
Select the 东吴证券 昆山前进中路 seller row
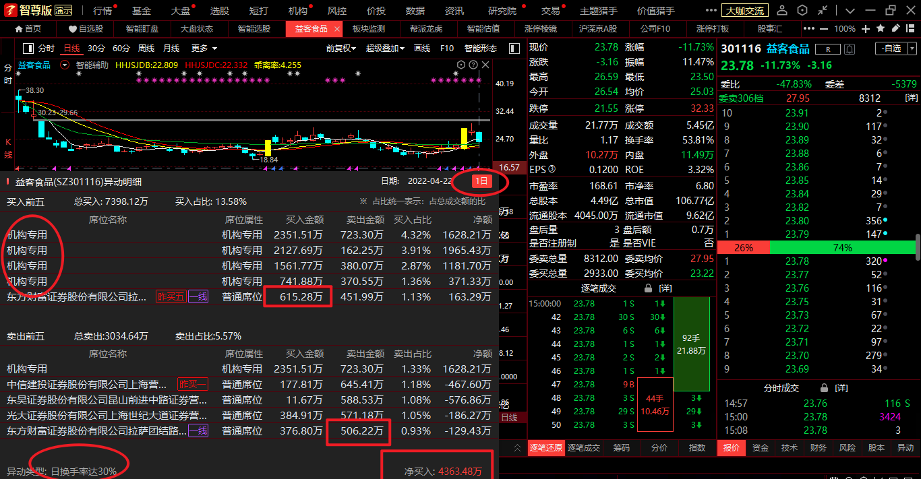249,400
